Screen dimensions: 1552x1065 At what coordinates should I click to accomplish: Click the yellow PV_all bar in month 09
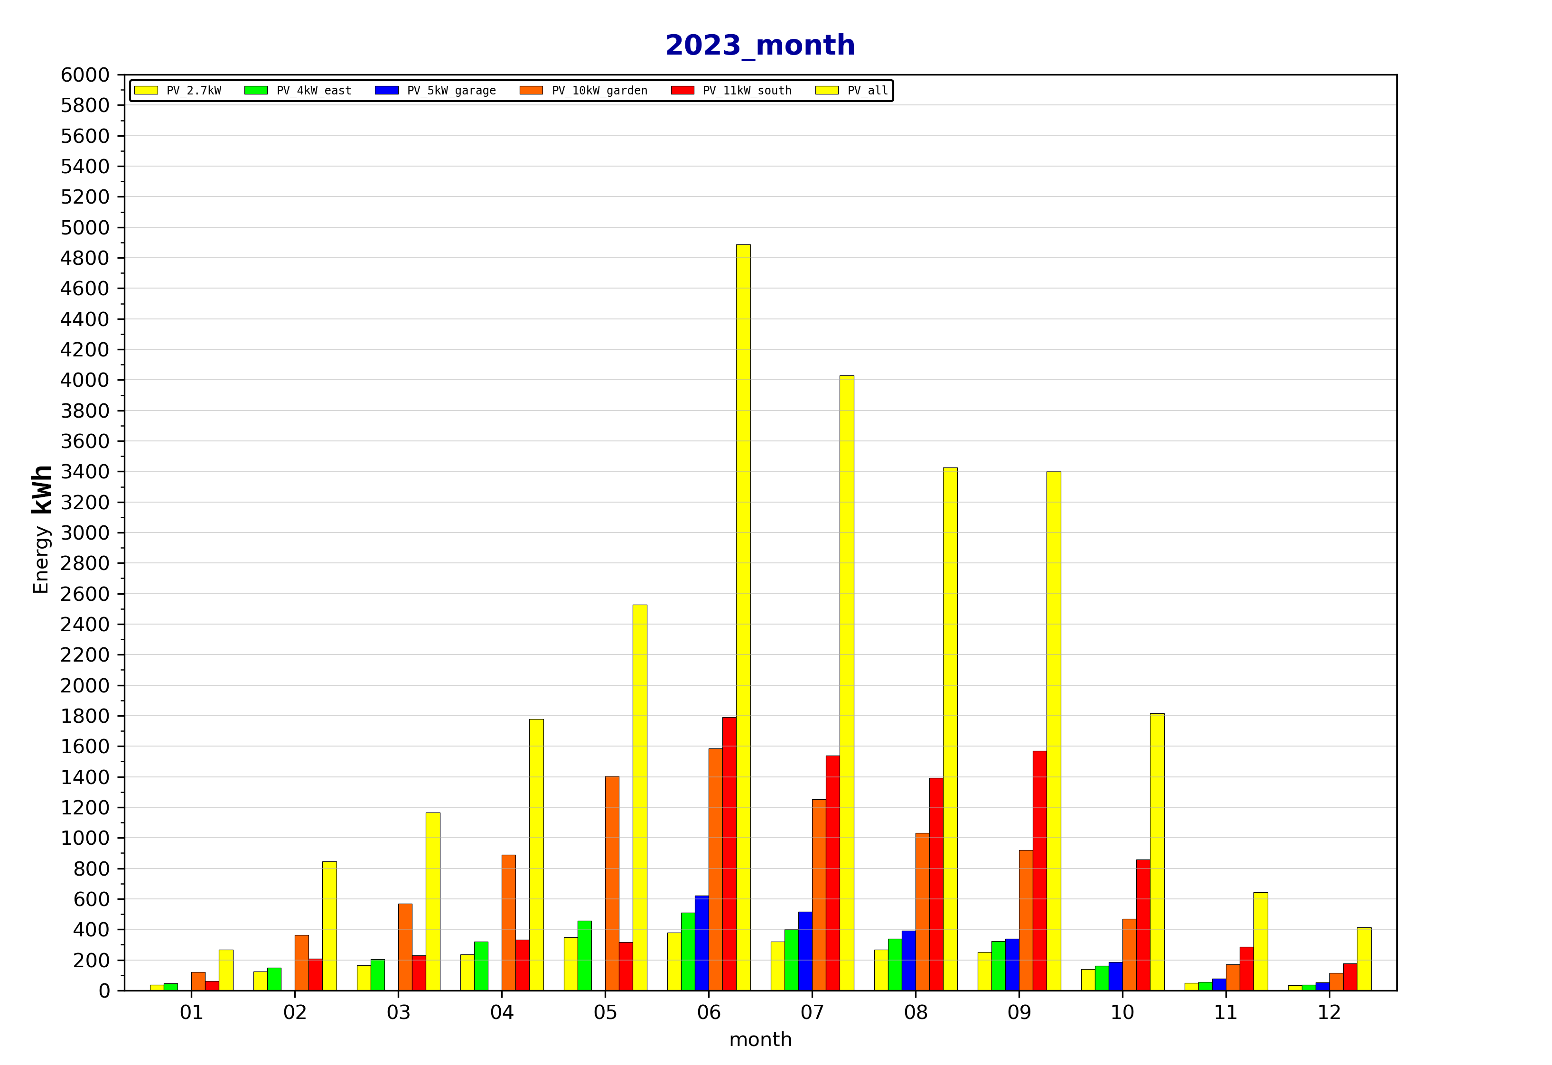point(1054,731)
